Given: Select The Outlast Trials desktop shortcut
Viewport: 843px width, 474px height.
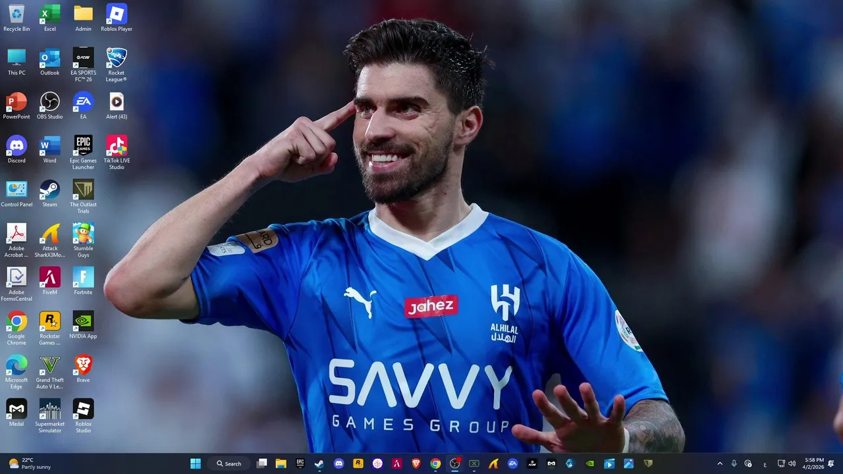Looking at the screenshot, I should 83,196.
